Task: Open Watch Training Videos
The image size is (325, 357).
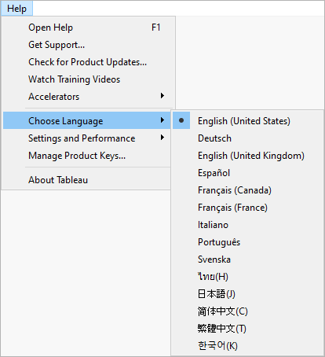Action: [86, 79]
